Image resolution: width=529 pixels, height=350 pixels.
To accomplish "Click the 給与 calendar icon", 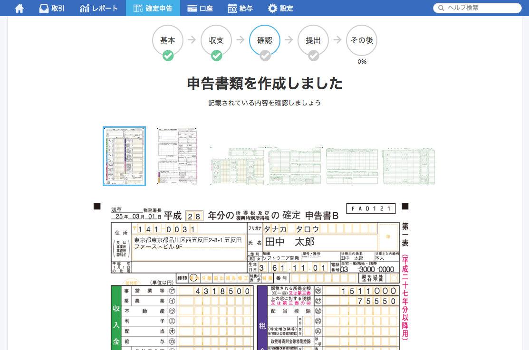I will pyautogui.click(x=232, y=8).
